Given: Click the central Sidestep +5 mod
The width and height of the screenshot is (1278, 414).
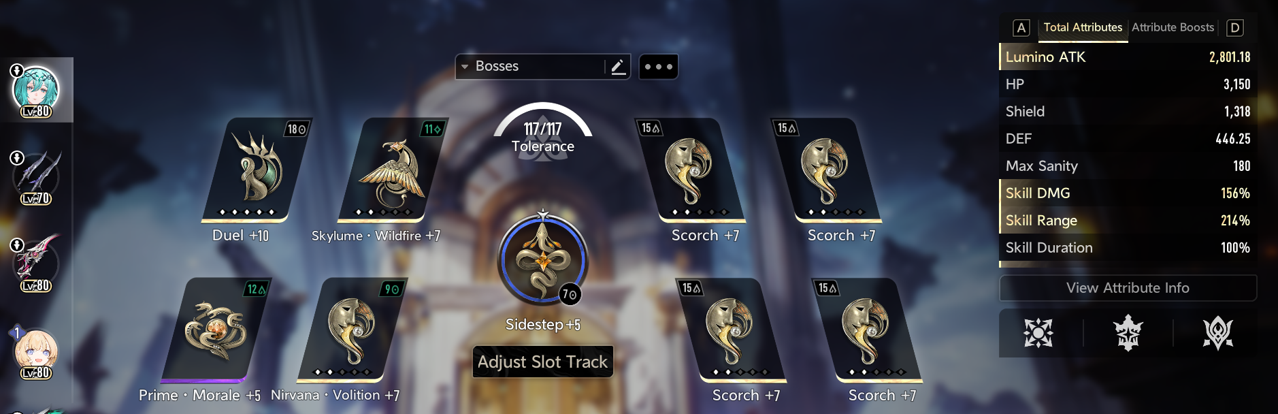Looking at the screenshot, I should tap(542, 260).
